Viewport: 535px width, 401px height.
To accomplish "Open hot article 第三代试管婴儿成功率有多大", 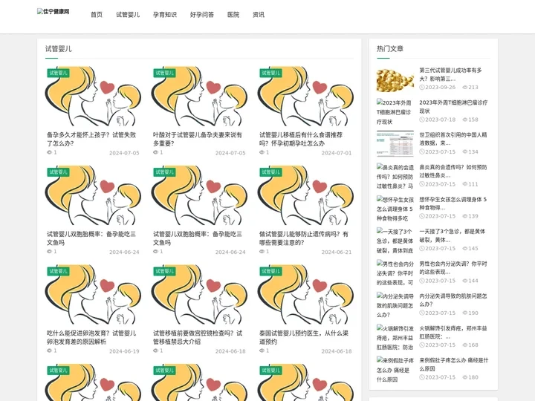I will pos(450,74).
